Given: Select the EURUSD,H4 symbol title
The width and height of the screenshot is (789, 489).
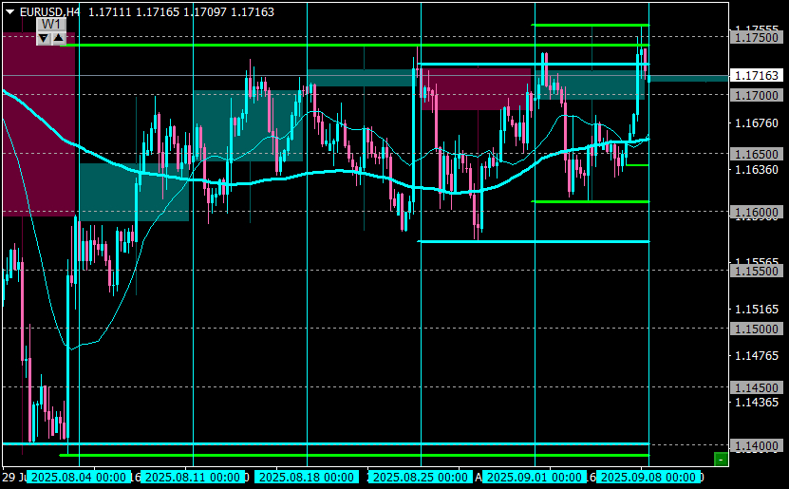Looking at the screenshot, I should pos(49,12).
